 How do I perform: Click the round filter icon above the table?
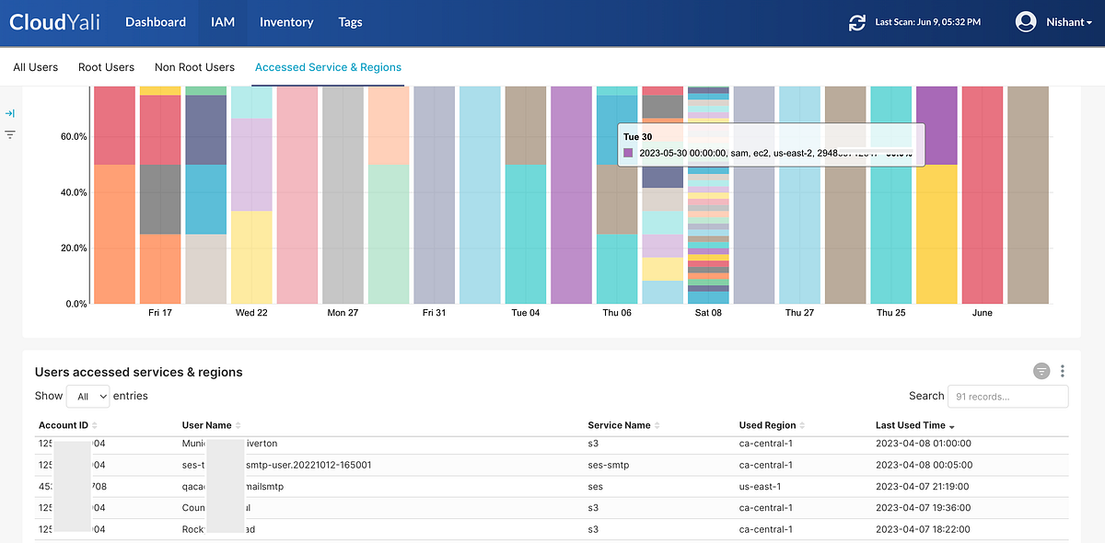(1041, 371)
